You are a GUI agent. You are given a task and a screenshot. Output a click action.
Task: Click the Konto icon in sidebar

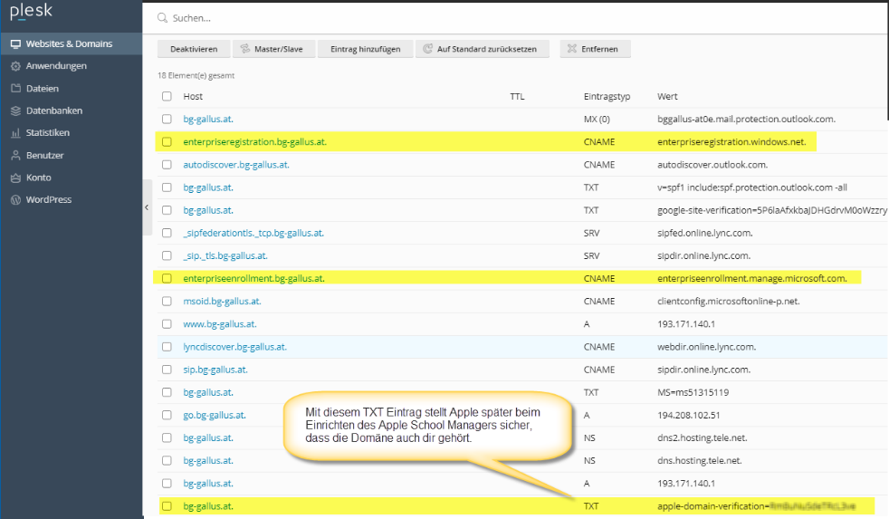[15, 178]
